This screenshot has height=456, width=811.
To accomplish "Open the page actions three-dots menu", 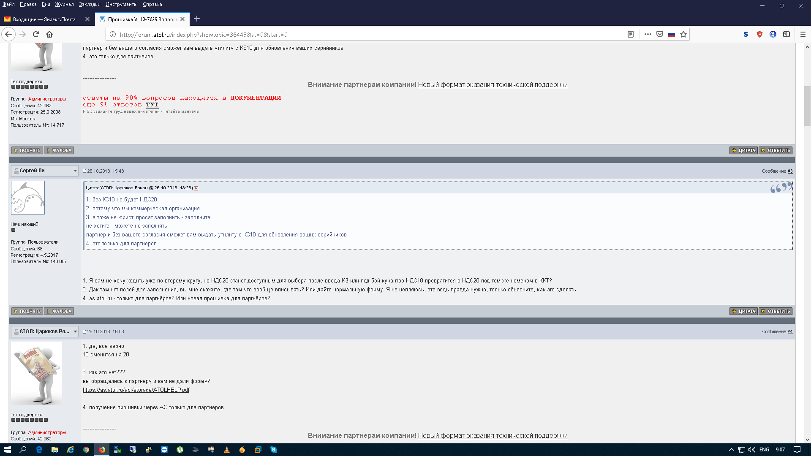I will [x=648, y=35].
